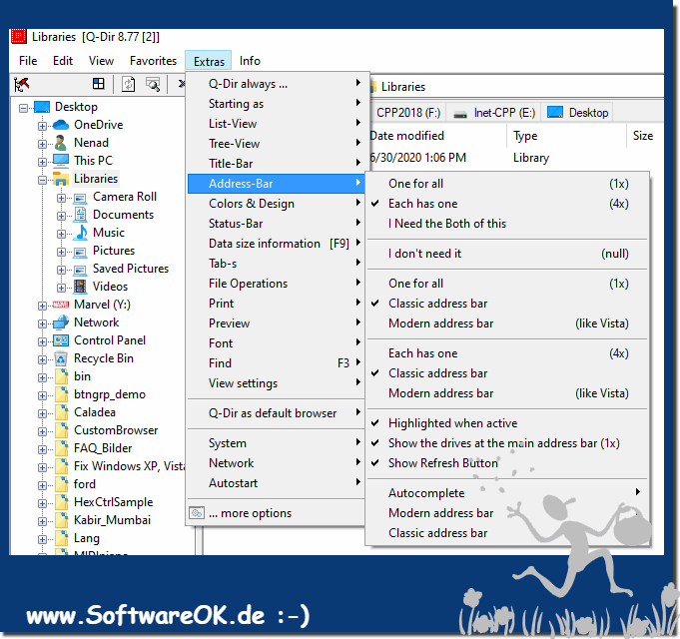The image size is (680, 639).
Task: Click the Documents library icon
Action: click(80, 214)
